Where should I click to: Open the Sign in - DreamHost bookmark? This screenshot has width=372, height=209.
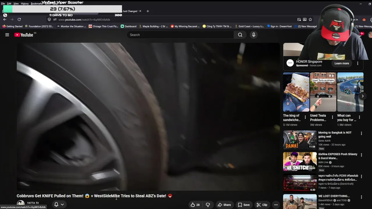pos(279,26)
